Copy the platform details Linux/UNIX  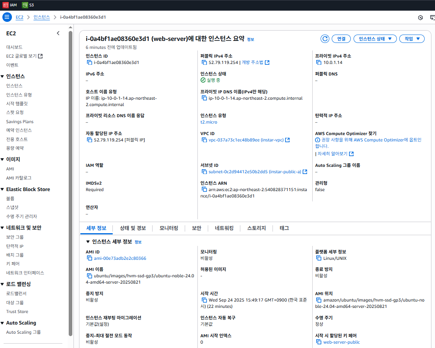(319, 258)
